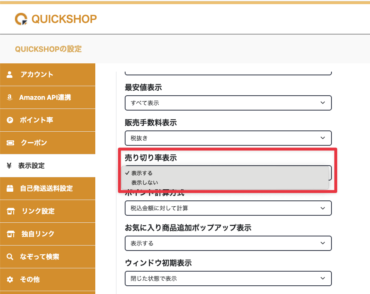This screenshot has height=294, width=370.
Task: Click the coupon ticket icon
Action: pyautogui.click(x=10, y=143)
